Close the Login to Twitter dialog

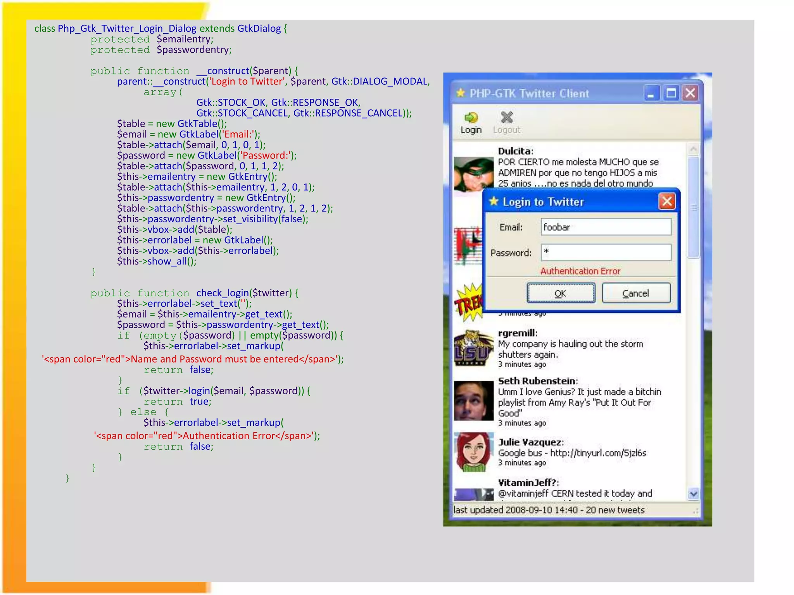tap(666, 201)
